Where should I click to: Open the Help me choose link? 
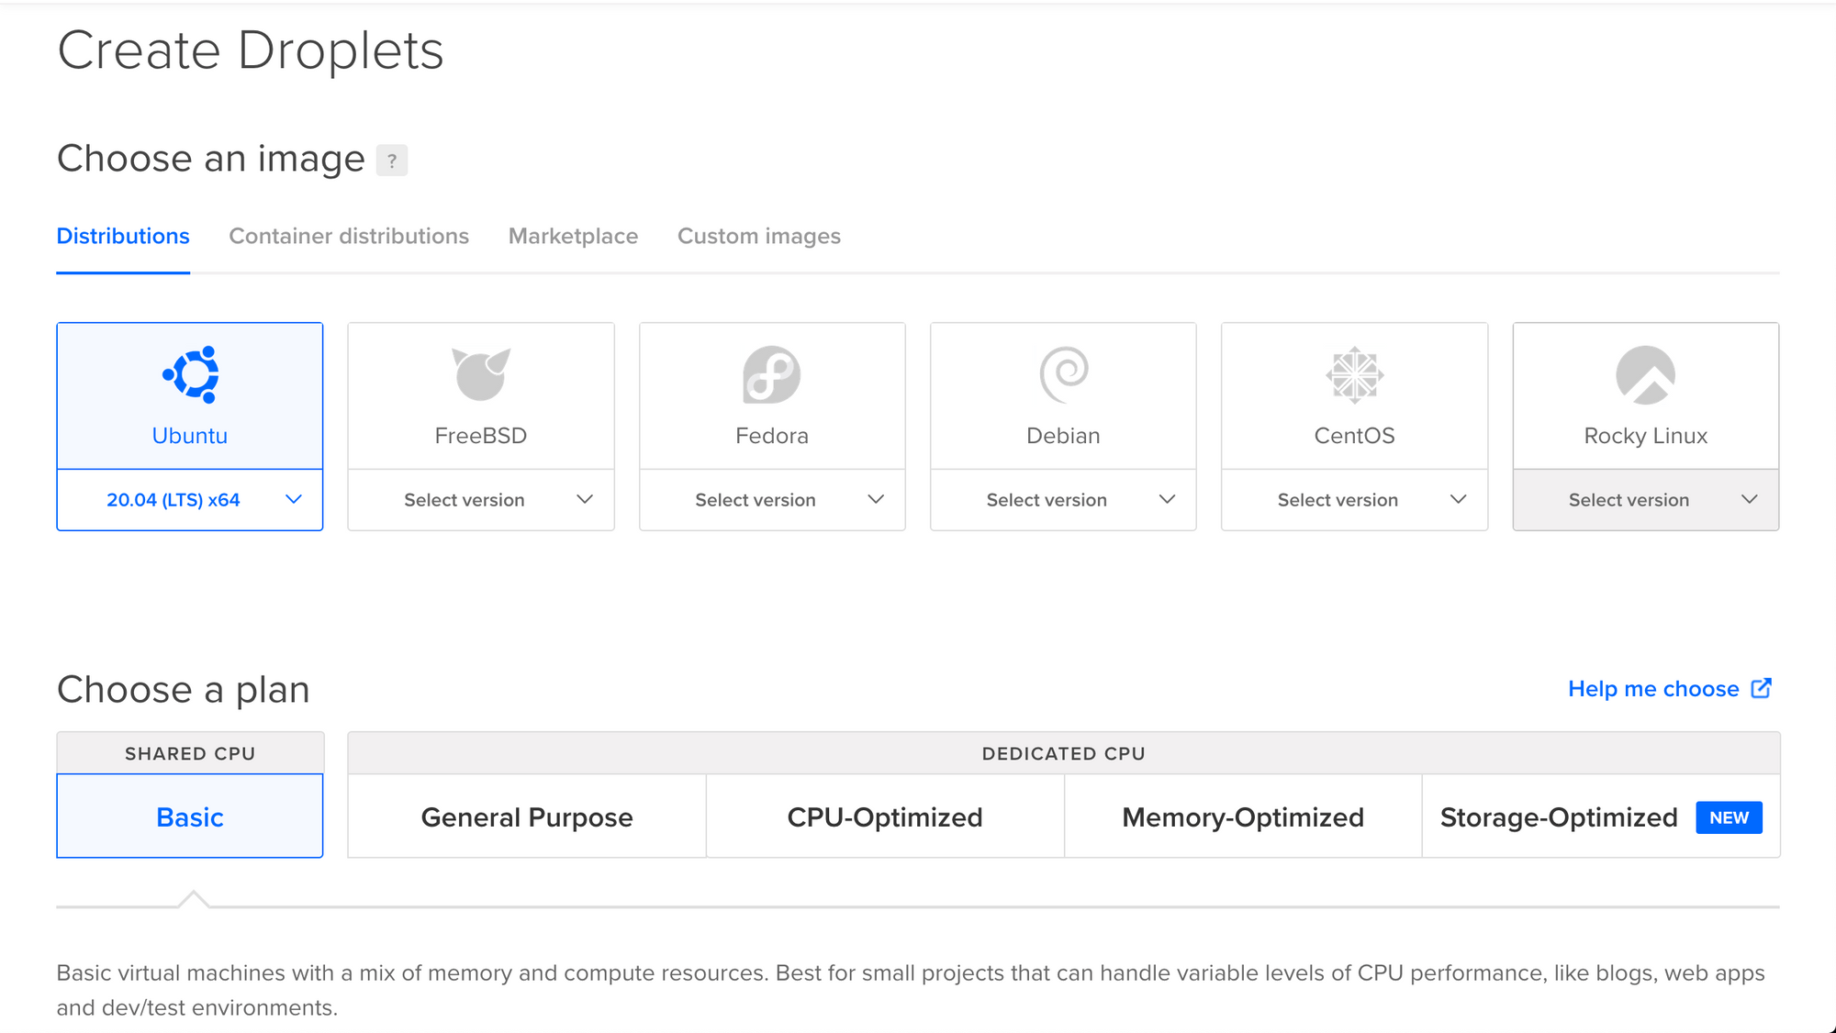pos(1653,688)
